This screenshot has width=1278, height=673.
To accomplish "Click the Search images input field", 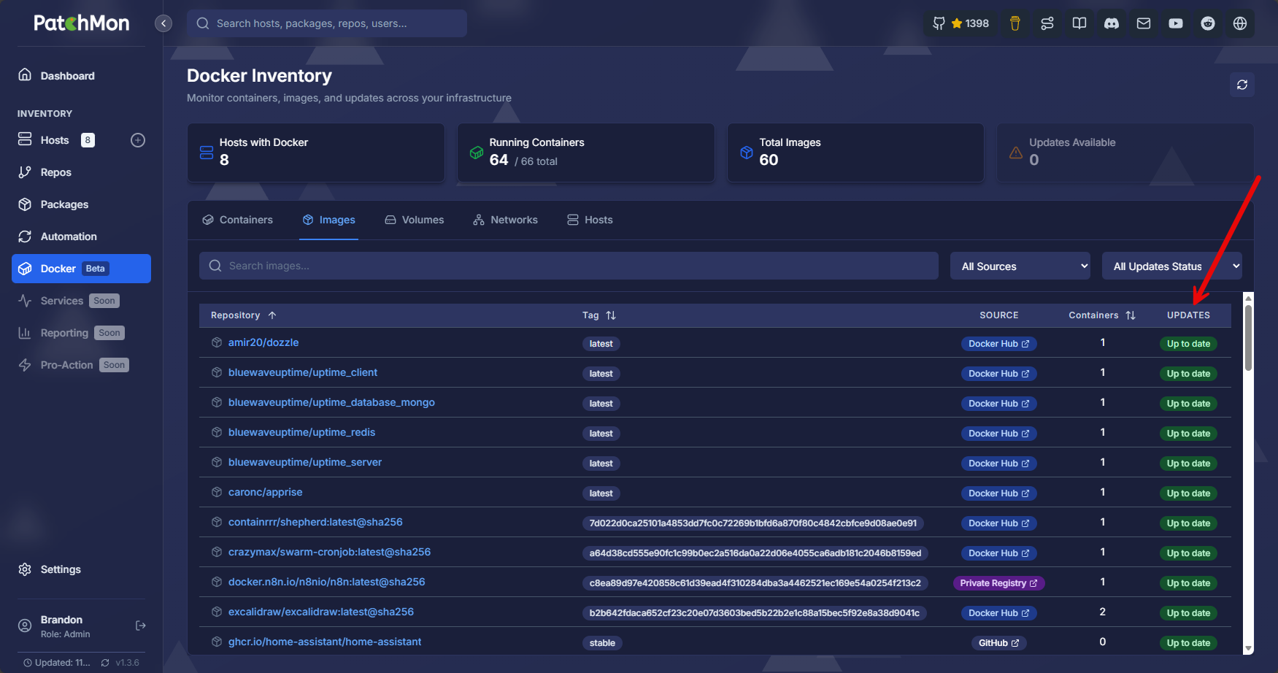I will [x=569, y=266].
